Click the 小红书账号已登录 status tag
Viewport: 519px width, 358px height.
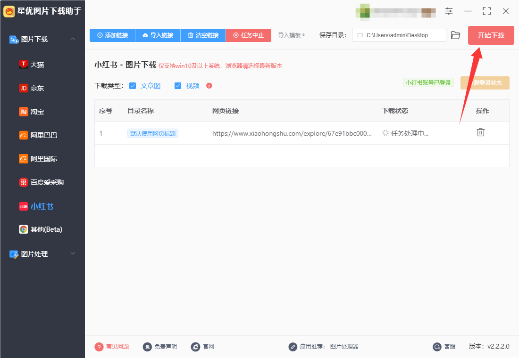tap(428, 82)
